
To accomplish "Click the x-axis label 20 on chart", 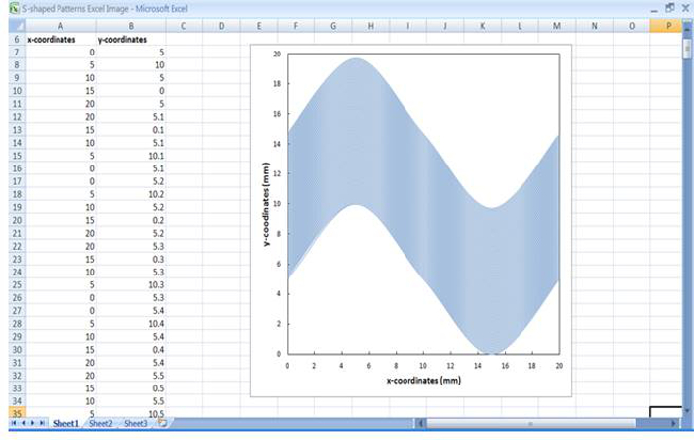I will click(559, 366).
